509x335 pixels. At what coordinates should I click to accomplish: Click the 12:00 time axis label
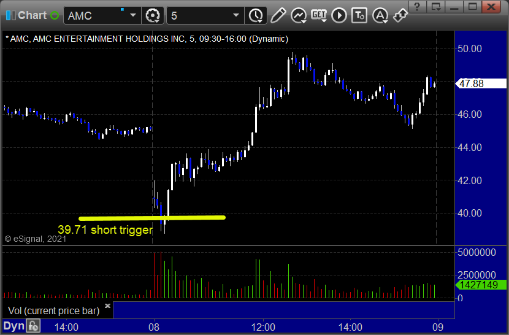pos(263,327)
